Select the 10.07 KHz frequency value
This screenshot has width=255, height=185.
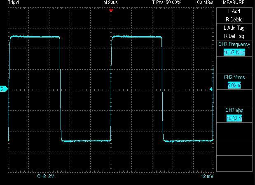(234, 52)
